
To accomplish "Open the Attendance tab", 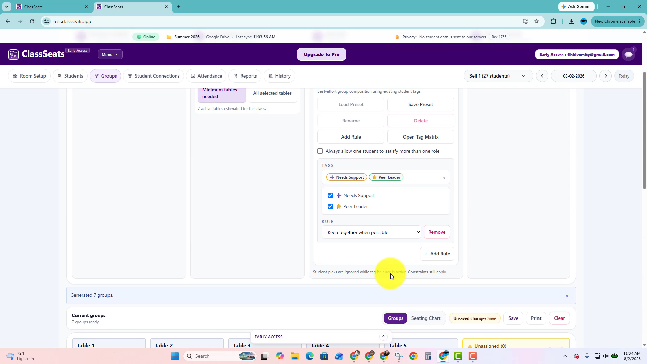I will pyautogui.click(x=207, y=76).
